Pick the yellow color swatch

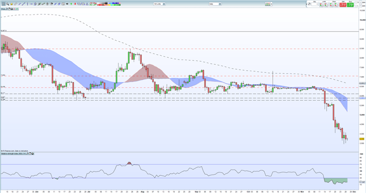(x=109, y=5)
